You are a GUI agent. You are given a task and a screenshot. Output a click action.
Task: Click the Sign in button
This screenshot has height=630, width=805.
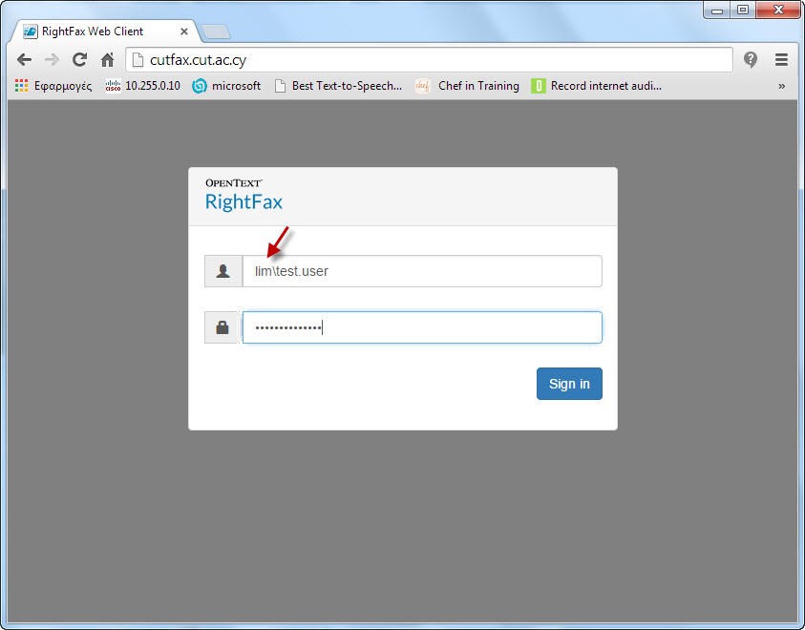tap(569, 384)
